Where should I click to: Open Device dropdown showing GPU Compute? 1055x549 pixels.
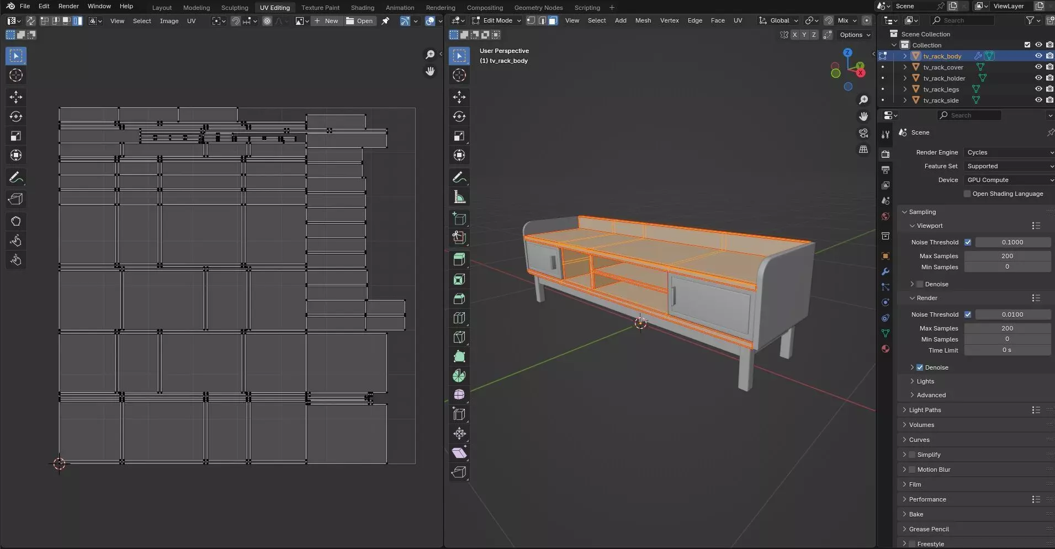1009,180
